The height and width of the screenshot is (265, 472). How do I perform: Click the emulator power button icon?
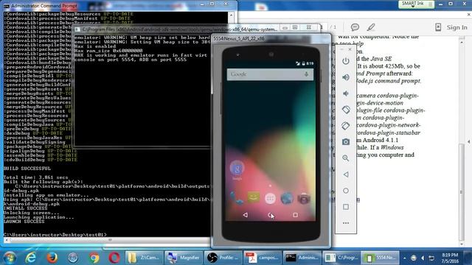tap(346, 61)
